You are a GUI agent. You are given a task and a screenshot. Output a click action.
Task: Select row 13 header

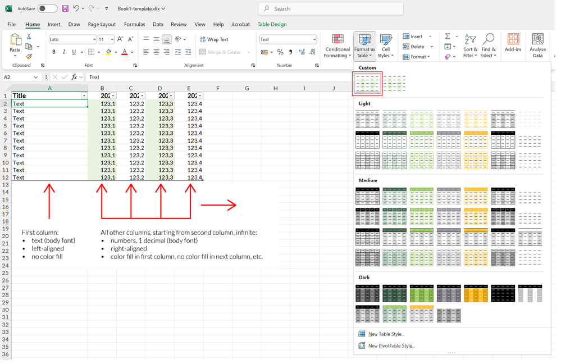6,185
